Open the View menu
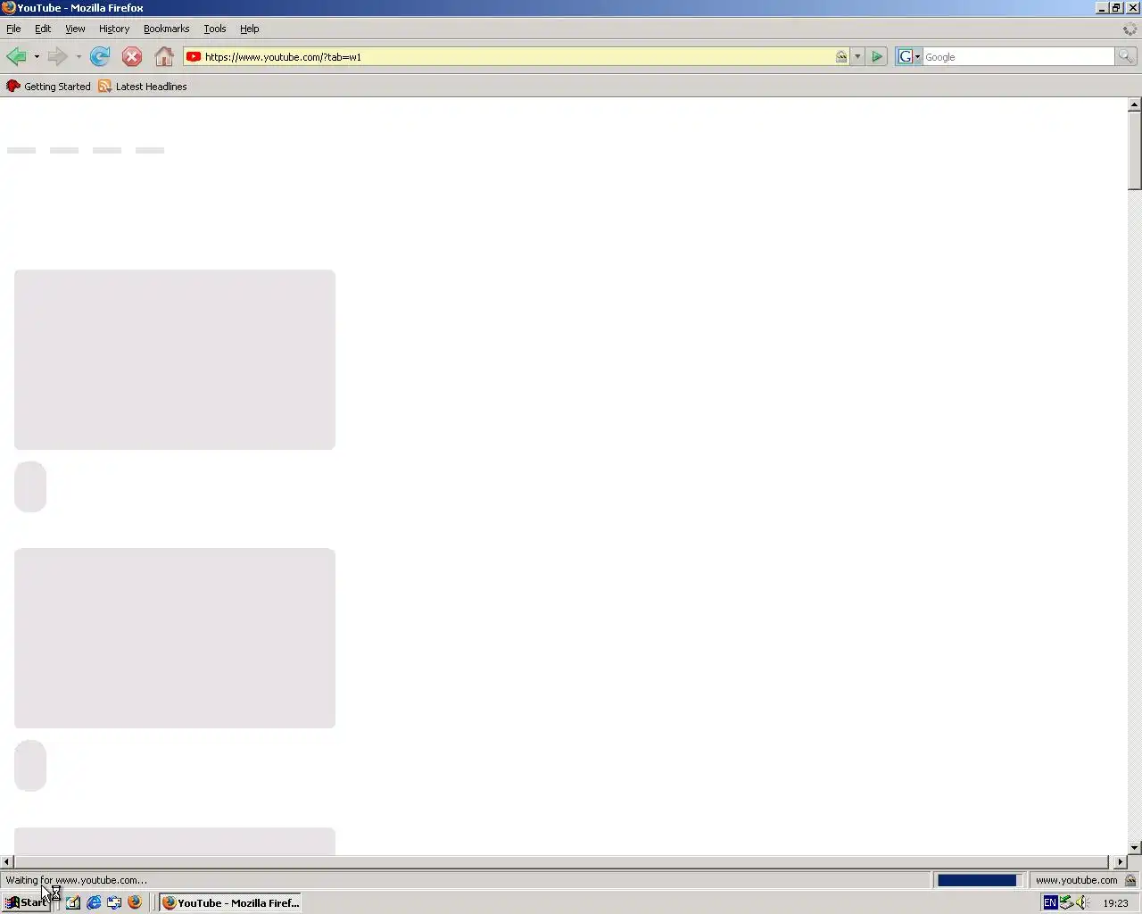The image size is (1142, 914). [75, 29]
